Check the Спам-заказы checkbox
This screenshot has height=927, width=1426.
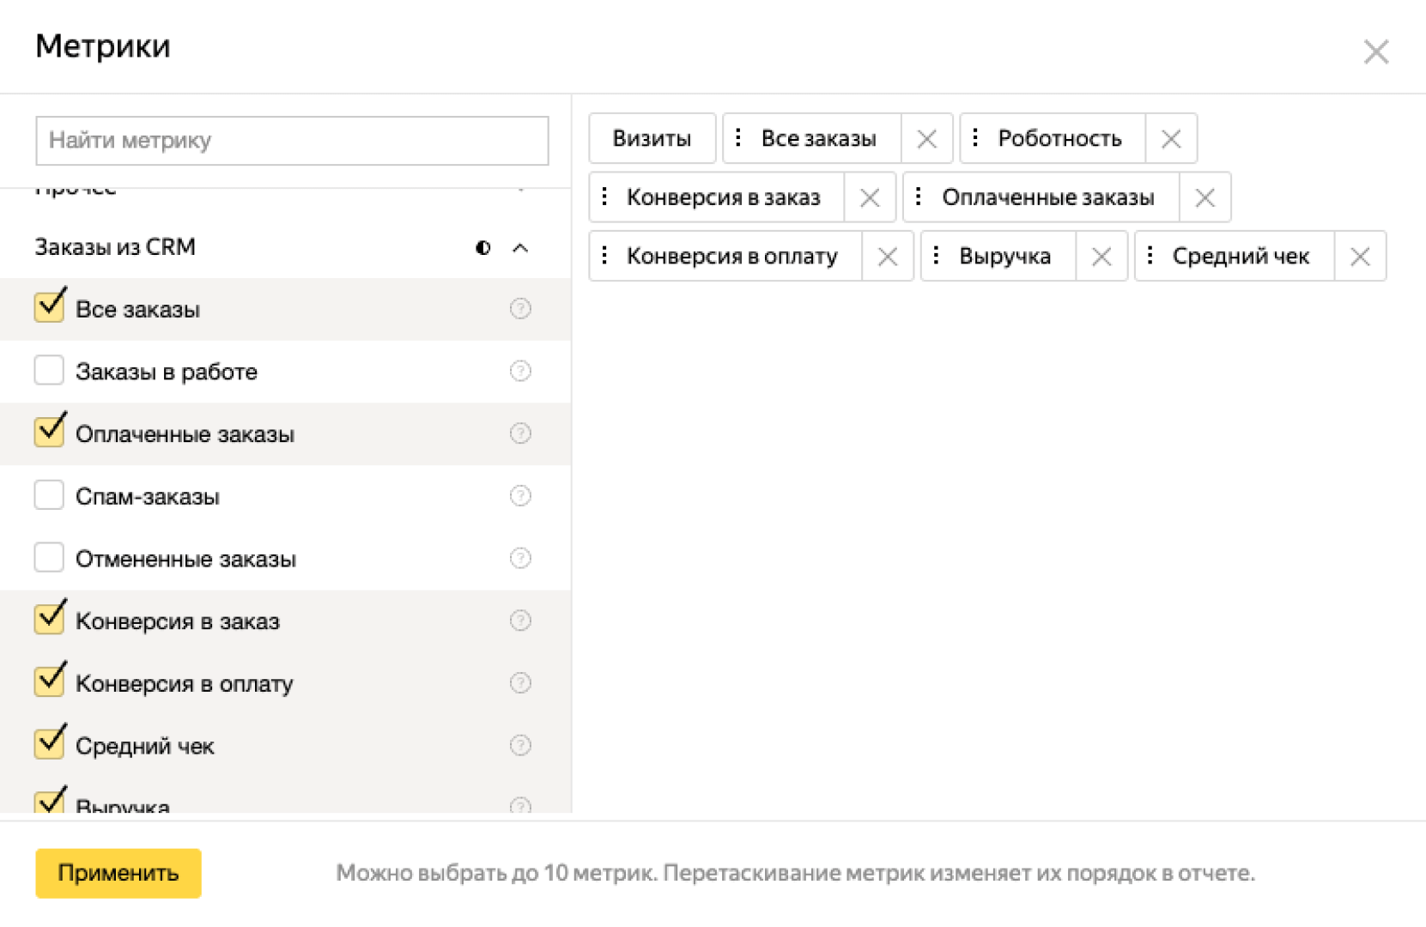tap(49, 496)
